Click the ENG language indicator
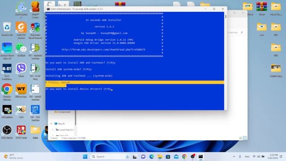The width and height of the screenshot is (286, 161). [x=247, y=157]
